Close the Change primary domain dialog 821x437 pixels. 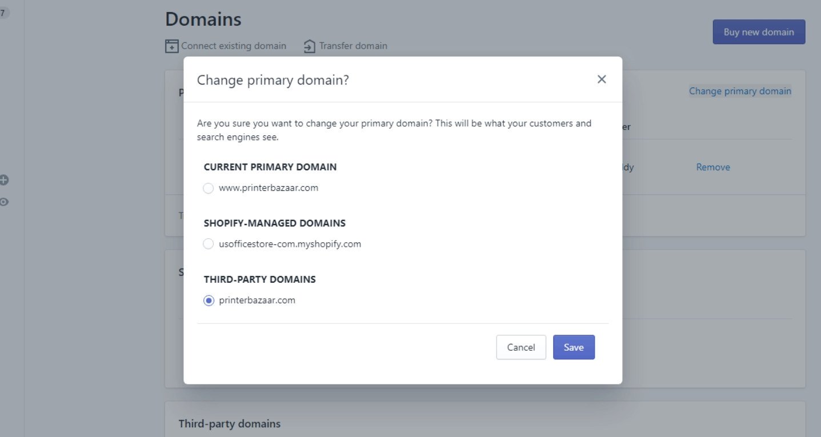[x=601, y=79]
